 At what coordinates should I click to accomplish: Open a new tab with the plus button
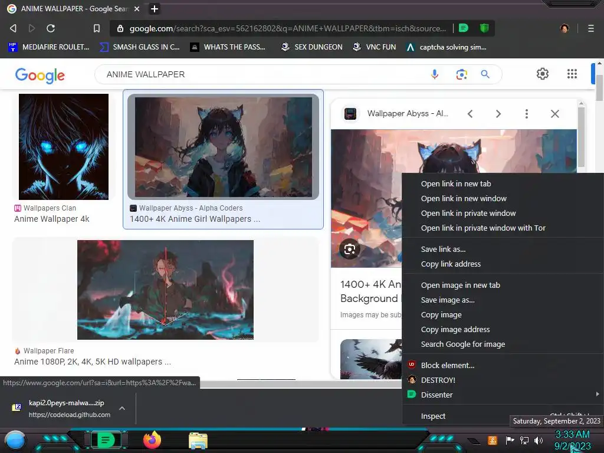[154, 9]
